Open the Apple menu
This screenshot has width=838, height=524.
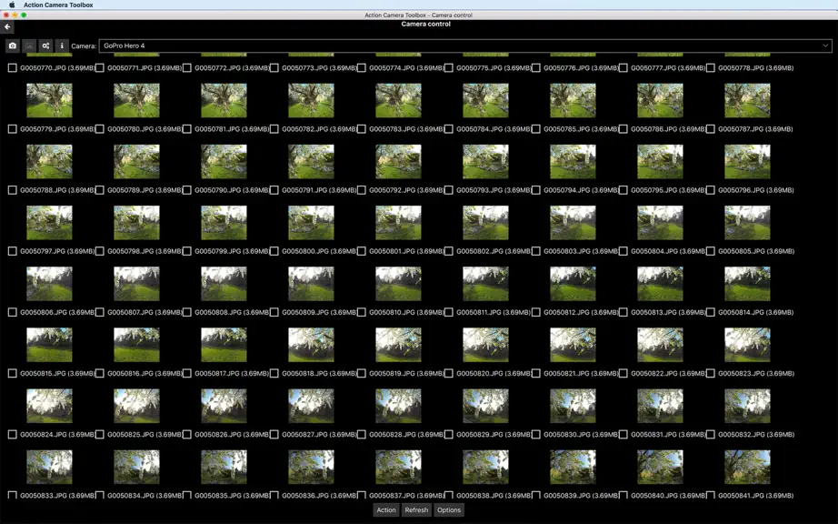click(x=12, y=5)
